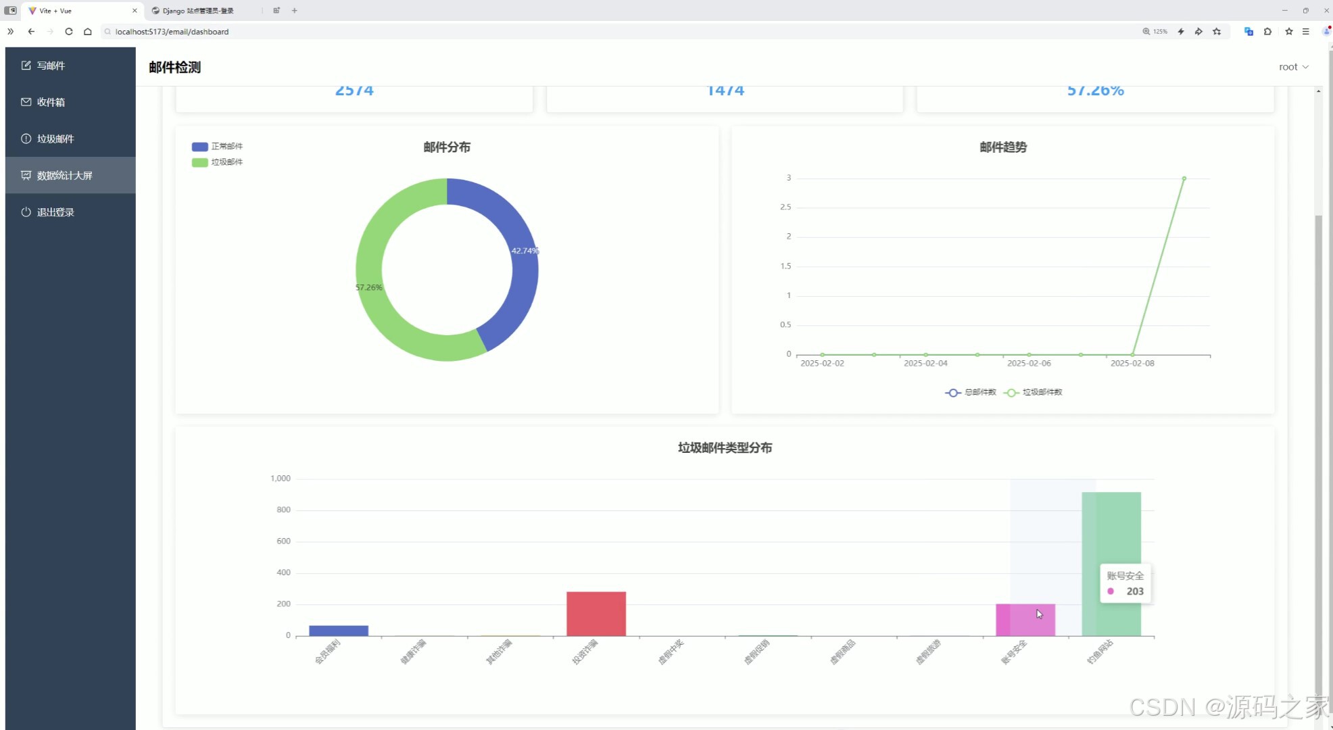Viewport: 1333px width, 730px height.
Task: Toggle 垃圾邮件 legend in pie chart
Action: pyautogui.click(x=218, y=162)
